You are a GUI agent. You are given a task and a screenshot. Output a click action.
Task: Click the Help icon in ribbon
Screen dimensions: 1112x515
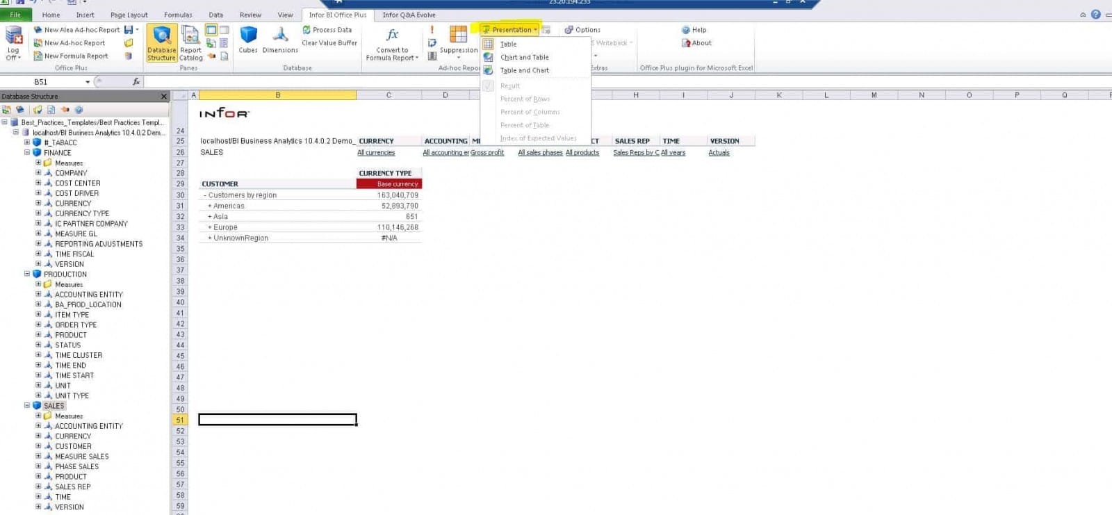(686, 30)
